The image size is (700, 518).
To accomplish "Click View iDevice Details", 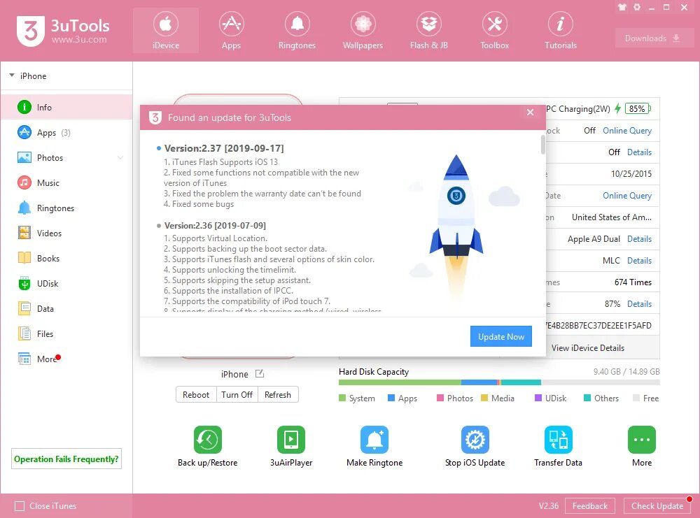I will coord(587,347).
